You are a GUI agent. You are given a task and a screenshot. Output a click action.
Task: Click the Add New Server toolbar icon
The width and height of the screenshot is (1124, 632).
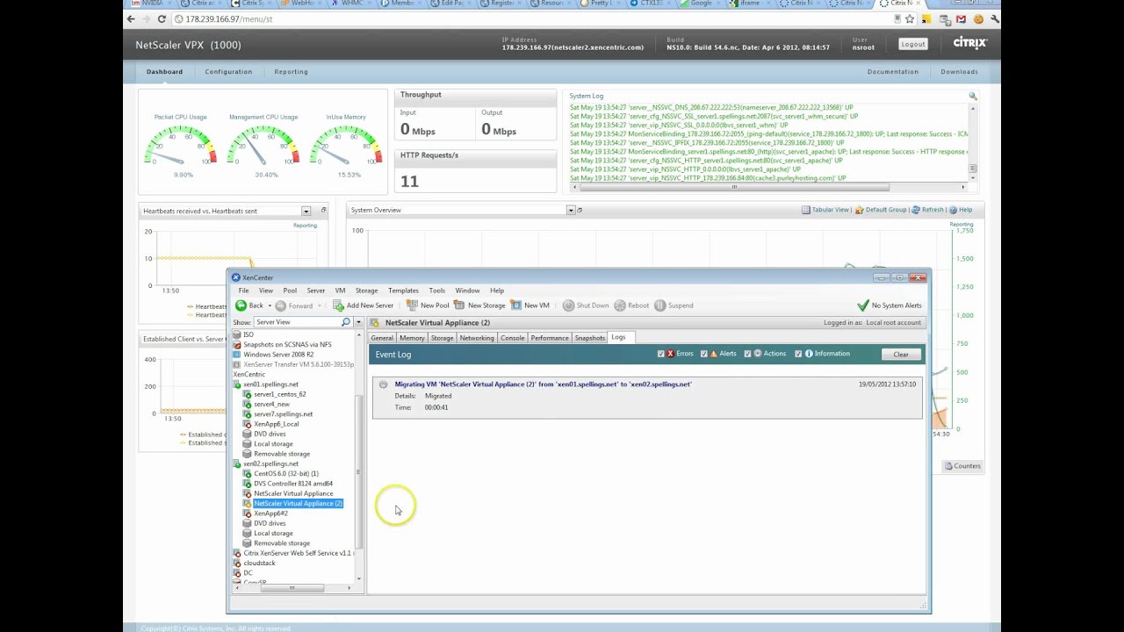coord(338,305)
